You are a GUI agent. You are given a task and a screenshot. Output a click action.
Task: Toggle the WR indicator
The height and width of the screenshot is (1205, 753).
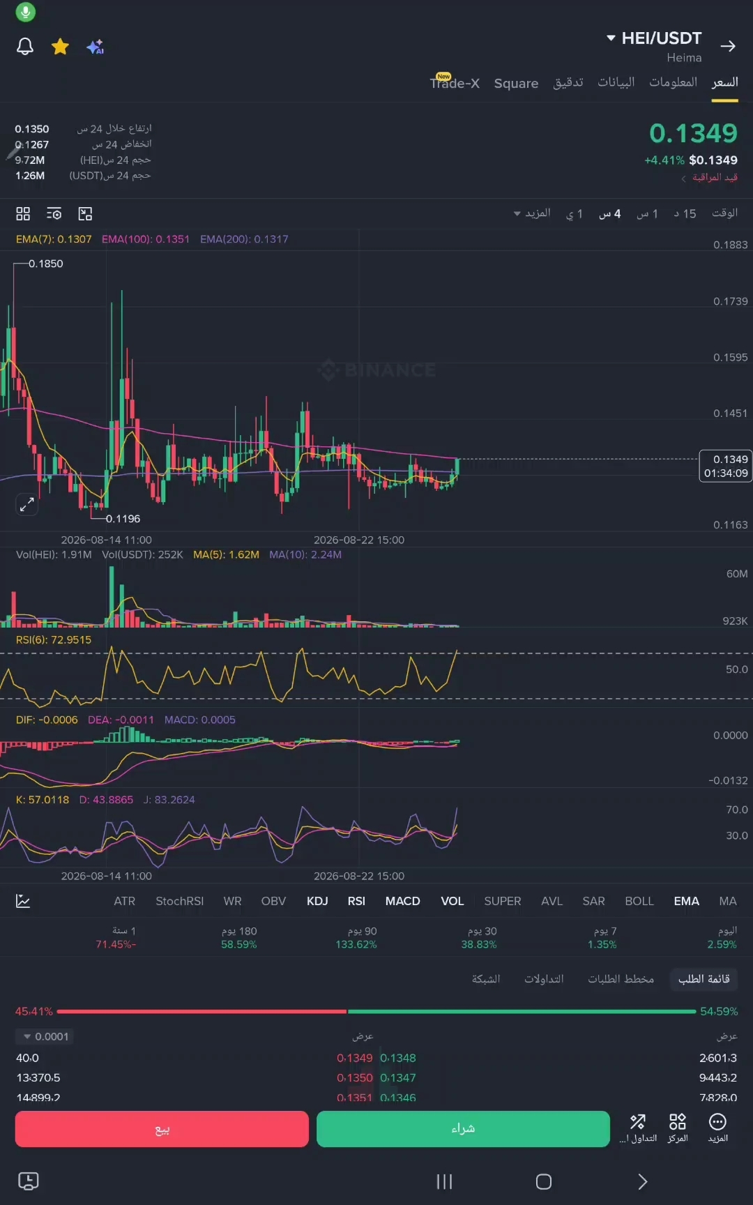tap(233, 901)
